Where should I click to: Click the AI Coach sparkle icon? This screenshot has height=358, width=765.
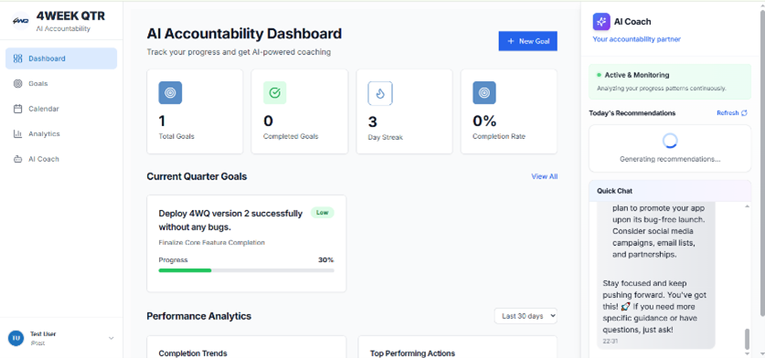point(601,21)
